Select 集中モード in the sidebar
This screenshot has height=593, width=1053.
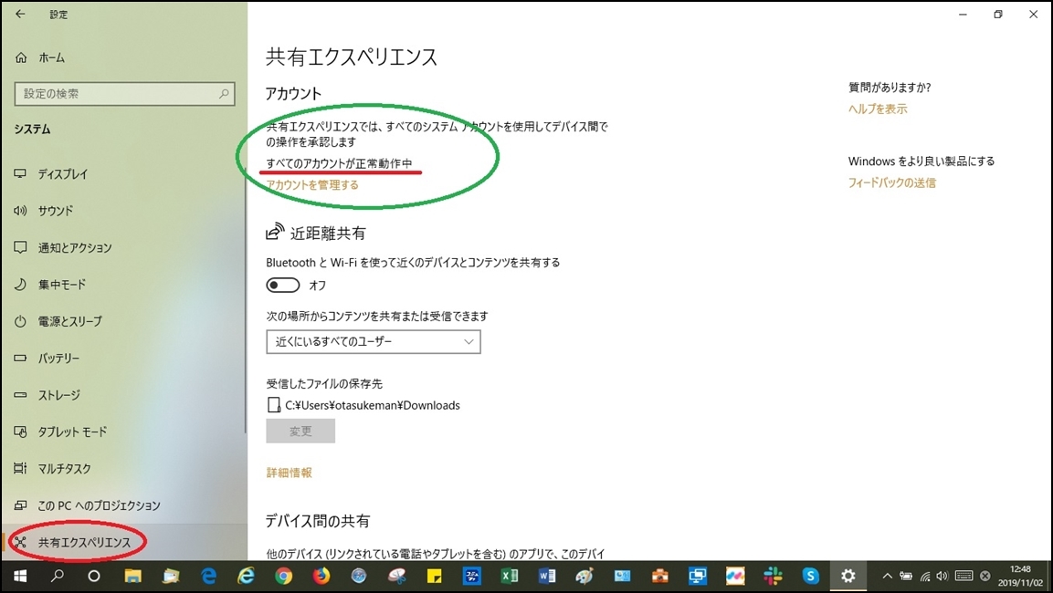(x=50, y=285)
